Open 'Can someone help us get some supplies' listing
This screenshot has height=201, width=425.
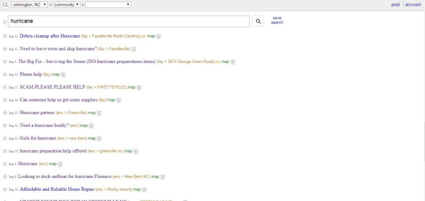(x=59, y=99)
